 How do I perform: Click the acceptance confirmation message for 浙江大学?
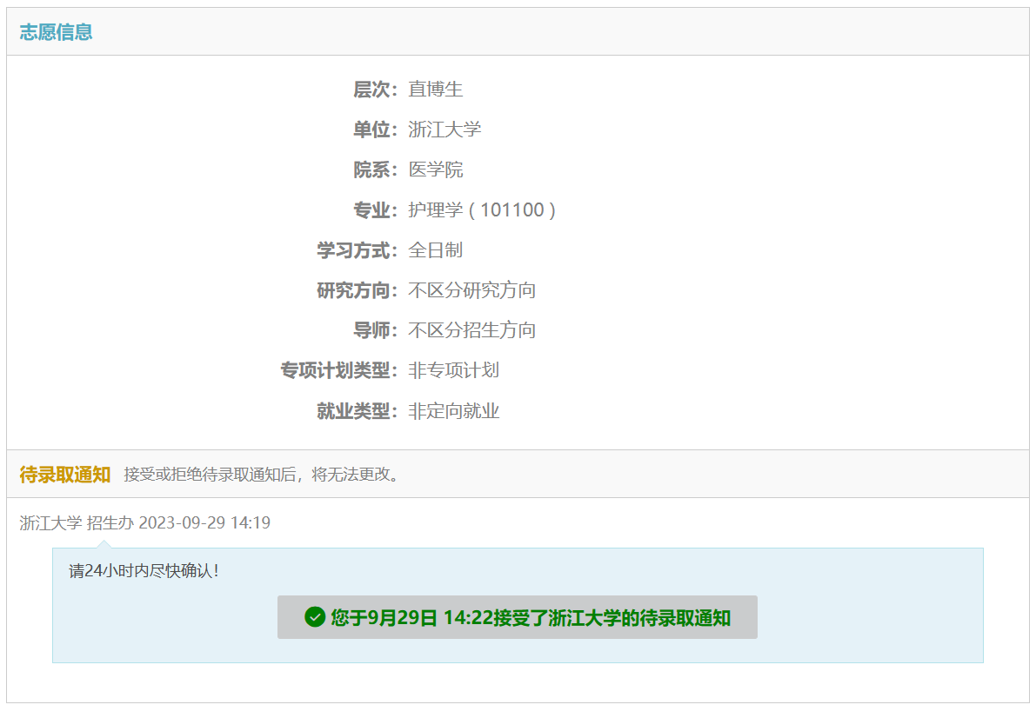(x=530, y=618)
